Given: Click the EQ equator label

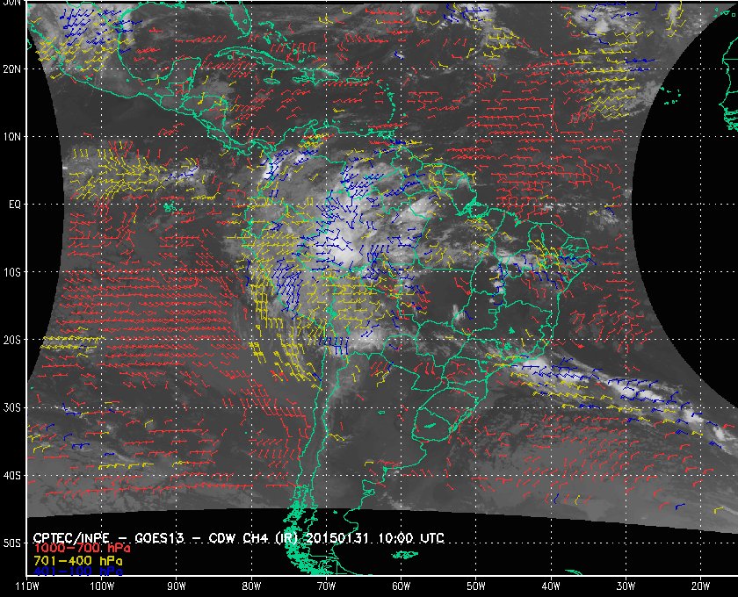Looking at the screenshot, I should (x=15, y=205).
